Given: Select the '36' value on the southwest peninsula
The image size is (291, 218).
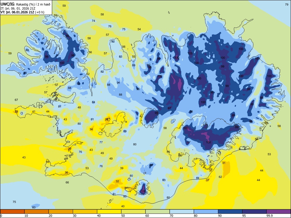Looking at the screenshot, I should click(x=66, y=173).
